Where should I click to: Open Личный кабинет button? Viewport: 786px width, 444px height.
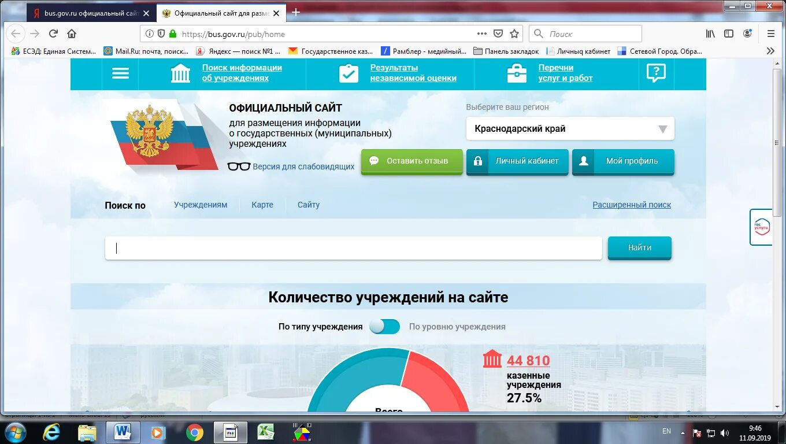[517, 161]
